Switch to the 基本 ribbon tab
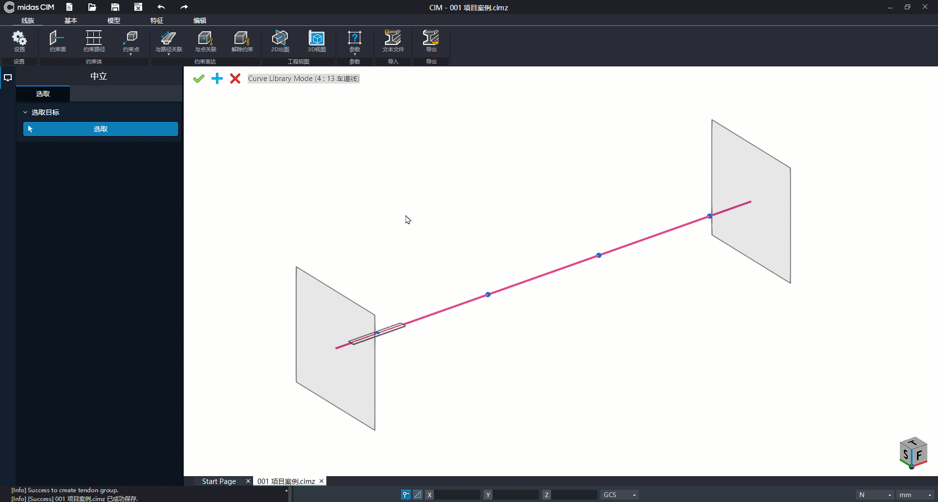 (x=71, y=21)
